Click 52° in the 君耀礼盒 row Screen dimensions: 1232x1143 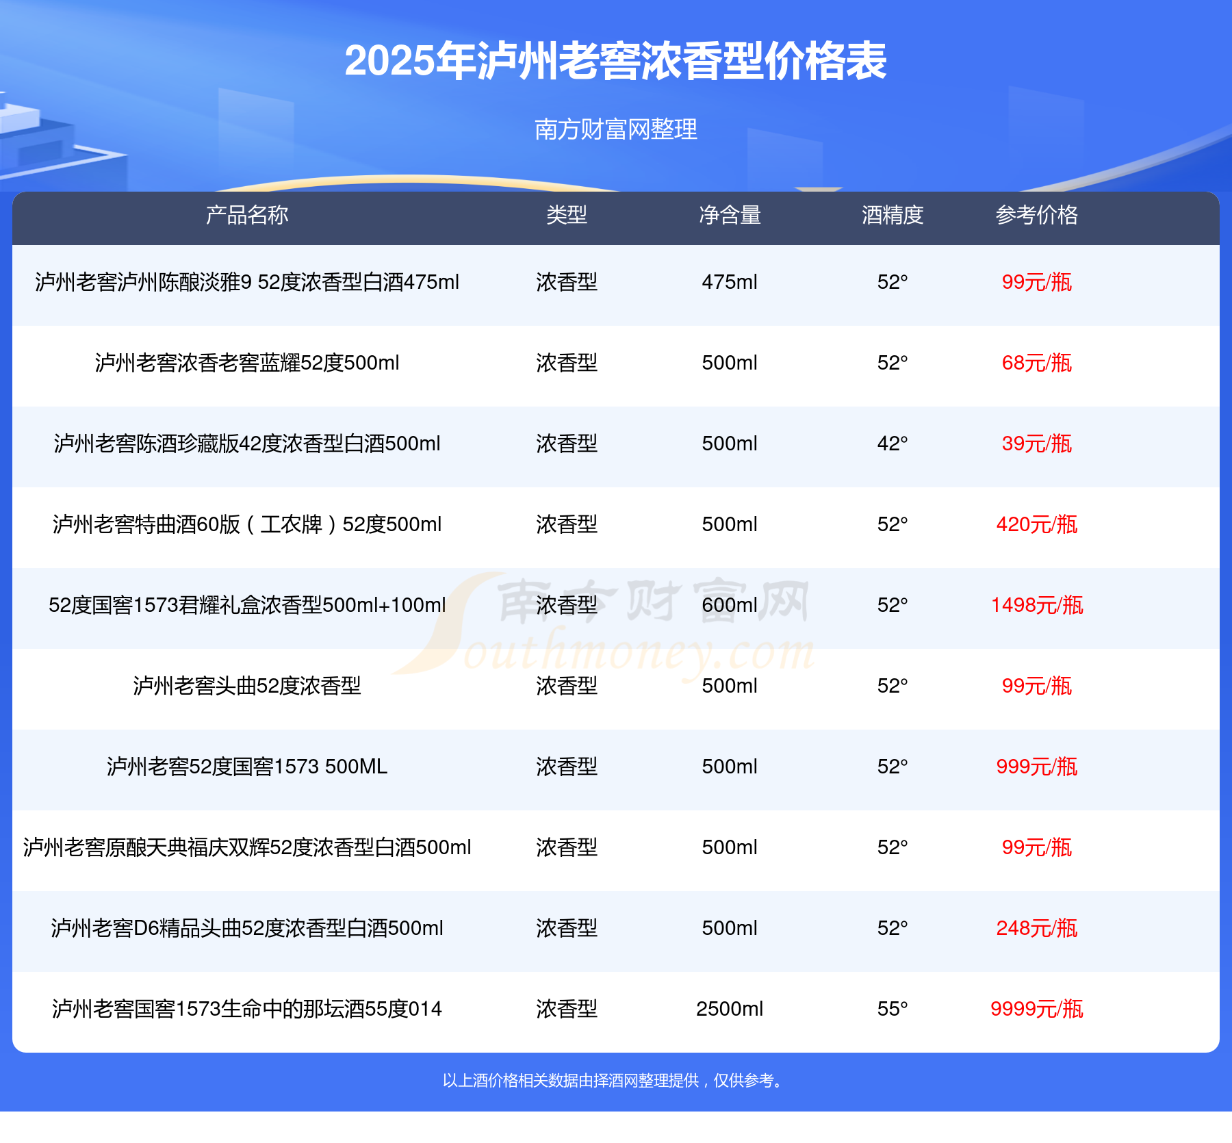(x=893, y=605)
